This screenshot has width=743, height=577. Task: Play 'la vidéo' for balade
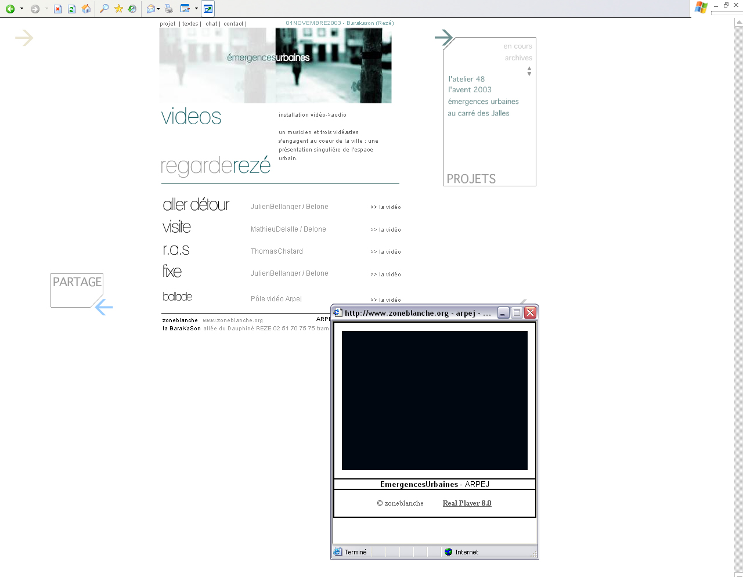pos(385,300)
